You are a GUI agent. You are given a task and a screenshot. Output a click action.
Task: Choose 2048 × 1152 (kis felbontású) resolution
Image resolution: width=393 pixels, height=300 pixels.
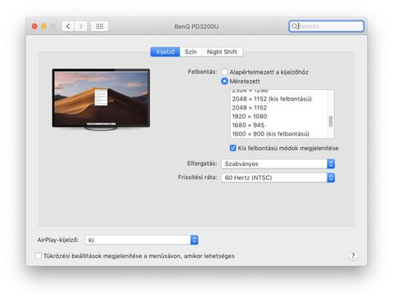tap(278, 99)
